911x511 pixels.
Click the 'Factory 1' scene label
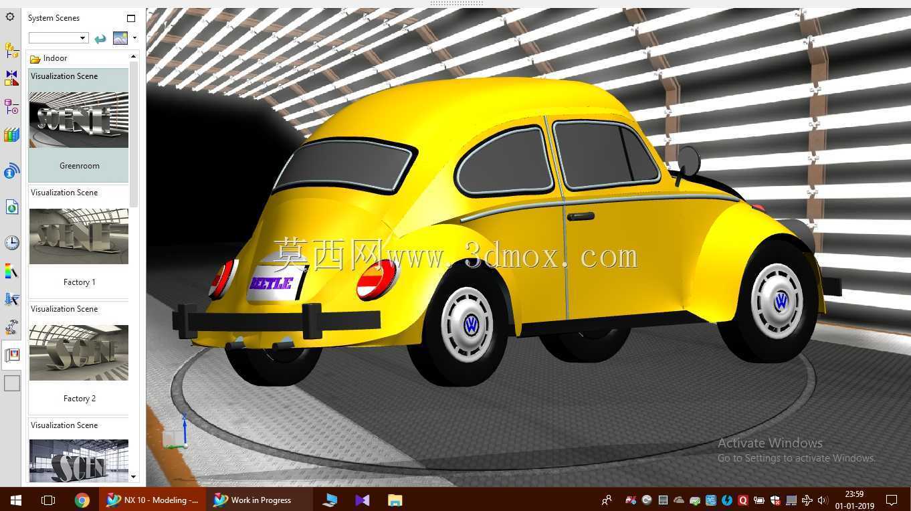(80, 282)
